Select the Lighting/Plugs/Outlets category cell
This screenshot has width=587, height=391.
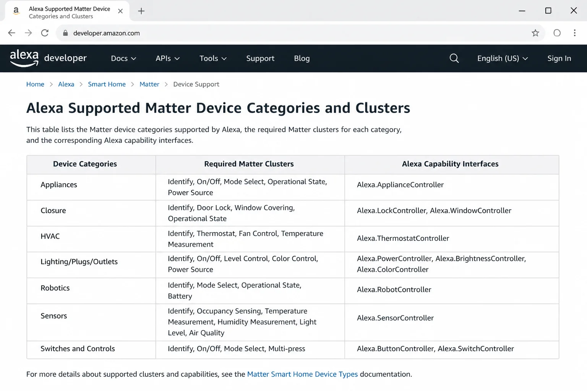click(91, 265)
